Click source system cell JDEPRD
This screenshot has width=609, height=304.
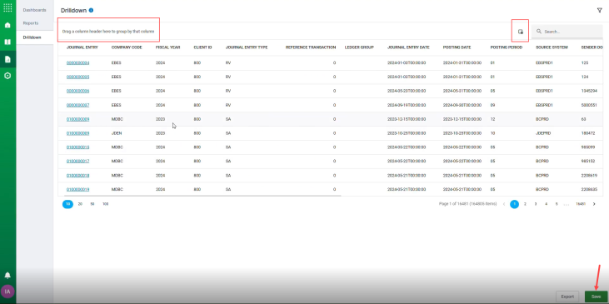click(x=542, y=133)
